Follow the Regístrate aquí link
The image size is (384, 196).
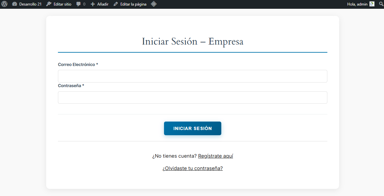[215, 156]
